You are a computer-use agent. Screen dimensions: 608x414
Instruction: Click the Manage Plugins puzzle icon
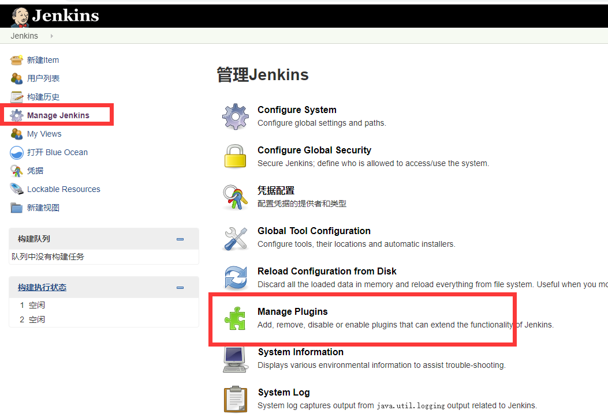pos(235,318)
